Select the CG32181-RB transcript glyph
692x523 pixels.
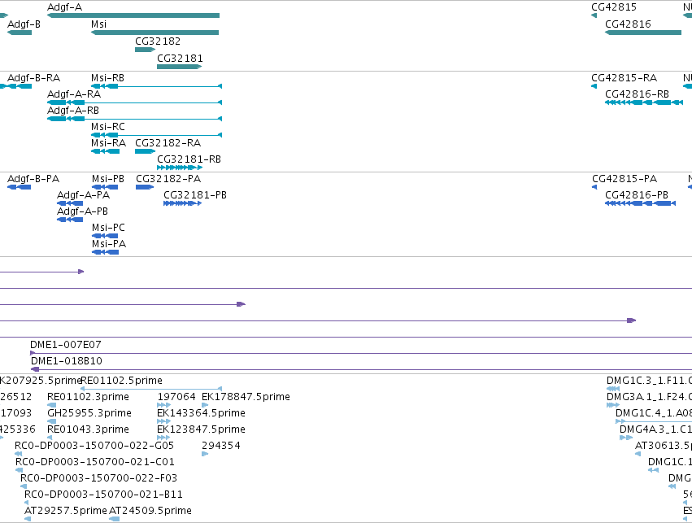tap(180, 168)
